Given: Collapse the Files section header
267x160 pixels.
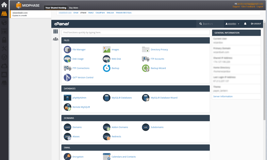Looking at the screenshot, I should [x=136, y=40].
